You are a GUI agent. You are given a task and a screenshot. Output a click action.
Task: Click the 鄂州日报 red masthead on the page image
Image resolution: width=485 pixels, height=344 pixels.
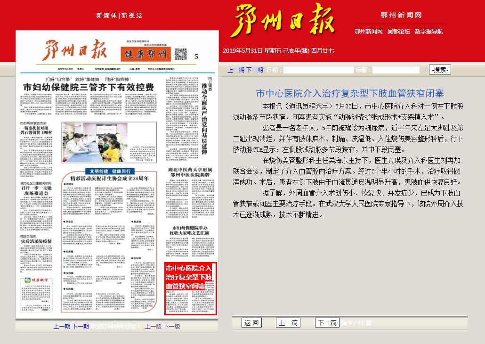(x=74, y=50)
